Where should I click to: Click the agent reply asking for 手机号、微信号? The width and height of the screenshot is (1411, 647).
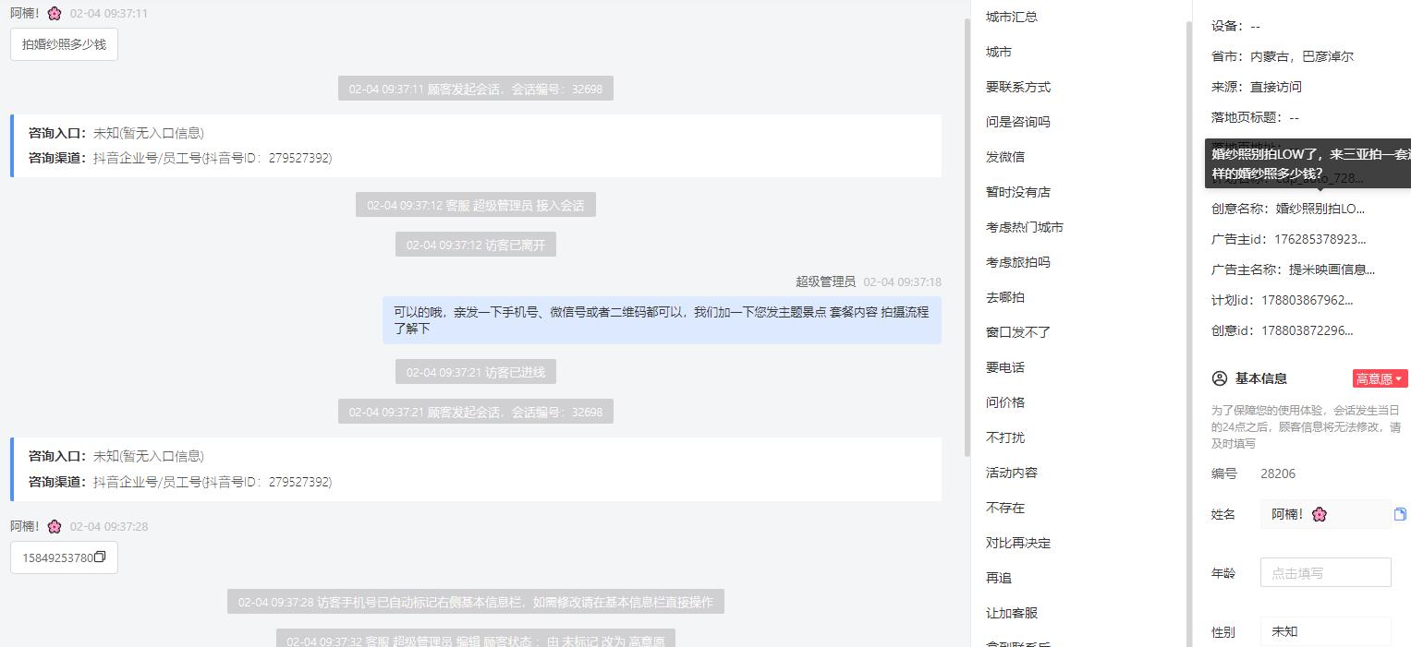pos(662,320)
